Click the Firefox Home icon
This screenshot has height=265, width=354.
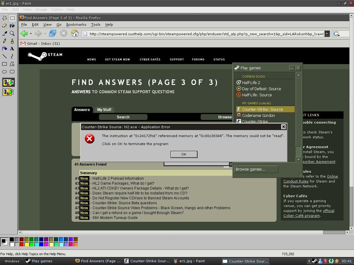tap(75, 34)
